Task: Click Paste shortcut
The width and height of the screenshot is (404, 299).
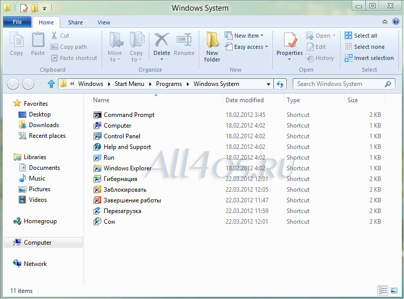Action: click(74, 58)
